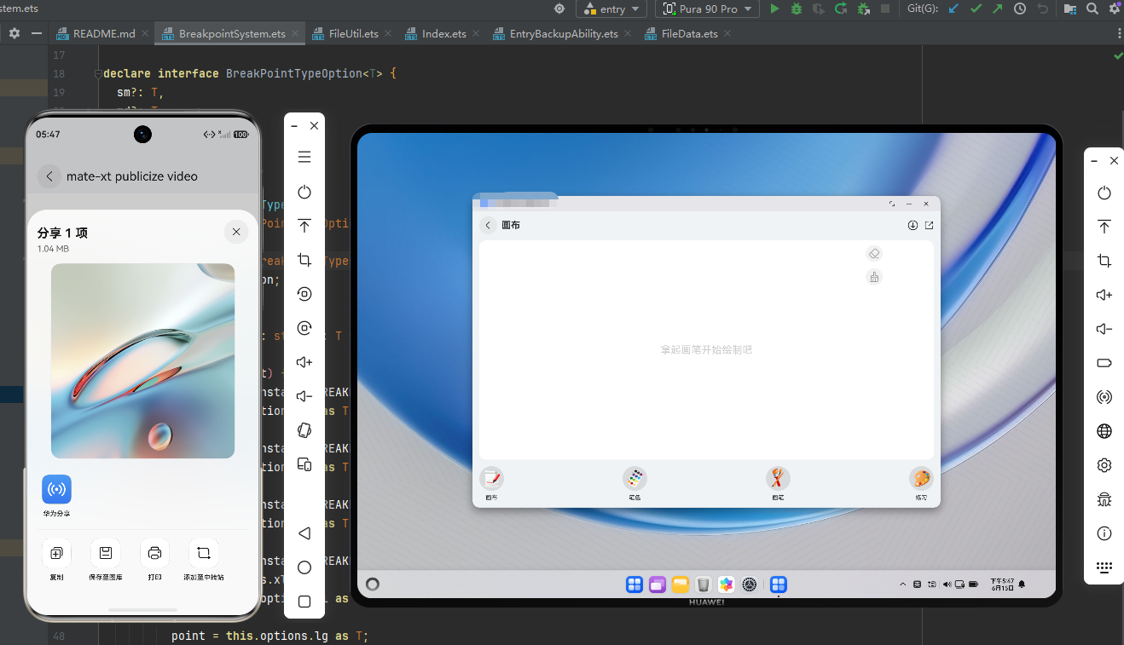Select the eraser tool on canvas
The height and width of the screenshot is (645, 1124).
click(873, 254)
